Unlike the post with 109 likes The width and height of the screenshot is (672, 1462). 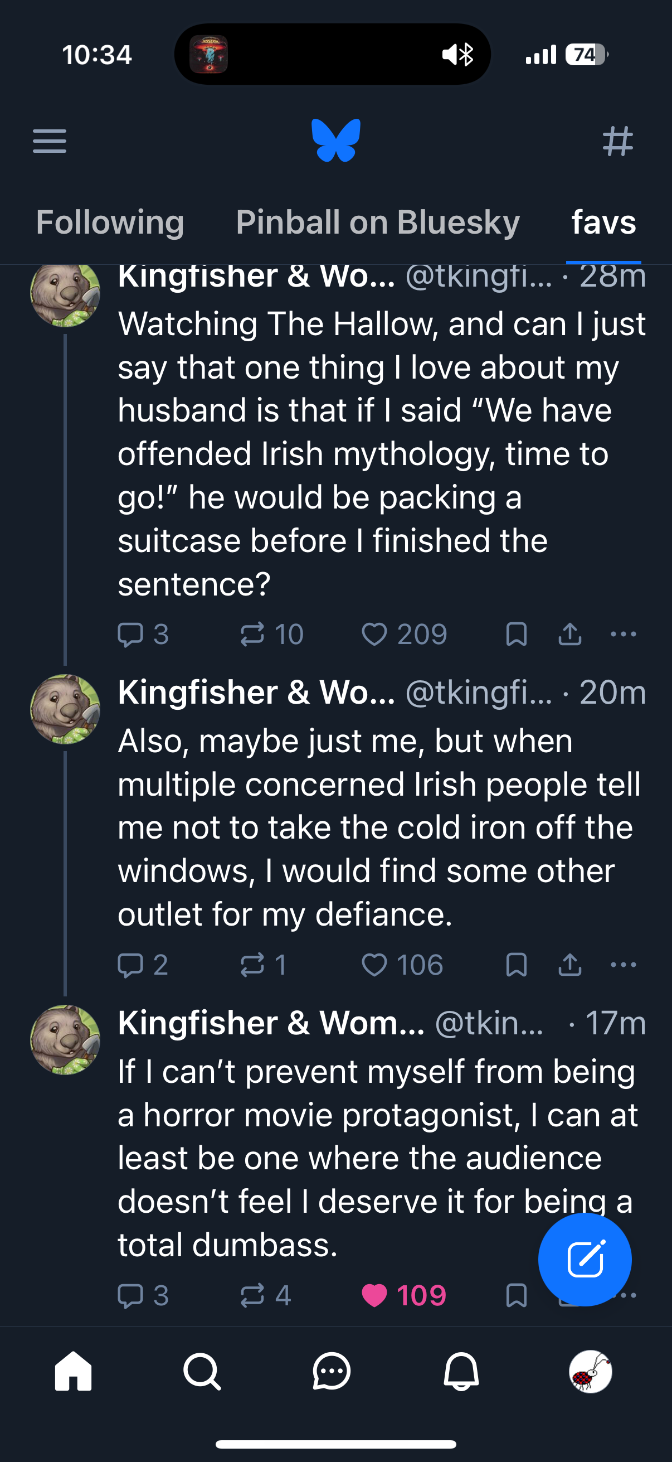[374, 1296]
